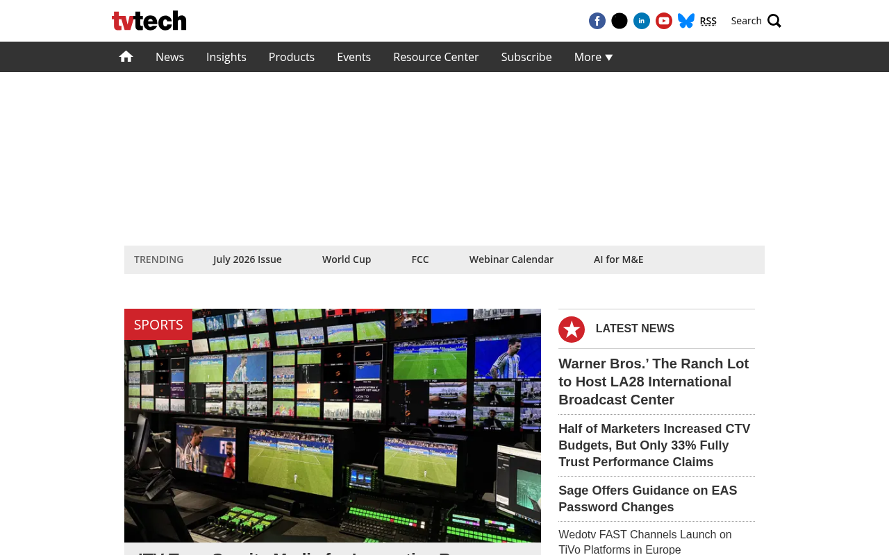The width and height of the screenshot is (889, 555).
Task: Open the LATEST NEWS heading
Action: (x=635, y=329)
